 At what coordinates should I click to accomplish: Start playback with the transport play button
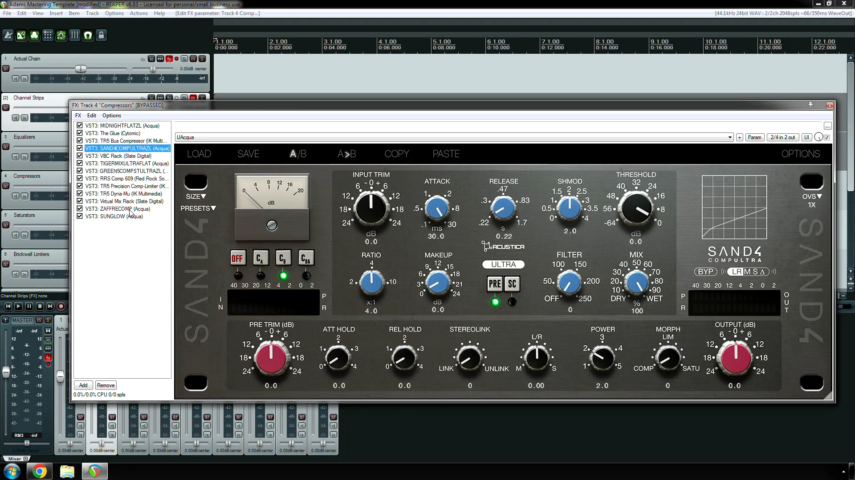click(x=18, y=306)
